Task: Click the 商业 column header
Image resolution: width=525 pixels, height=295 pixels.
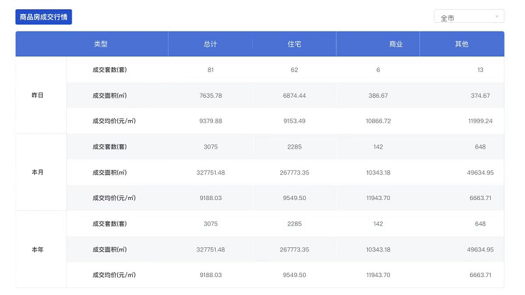Action: 396,44
